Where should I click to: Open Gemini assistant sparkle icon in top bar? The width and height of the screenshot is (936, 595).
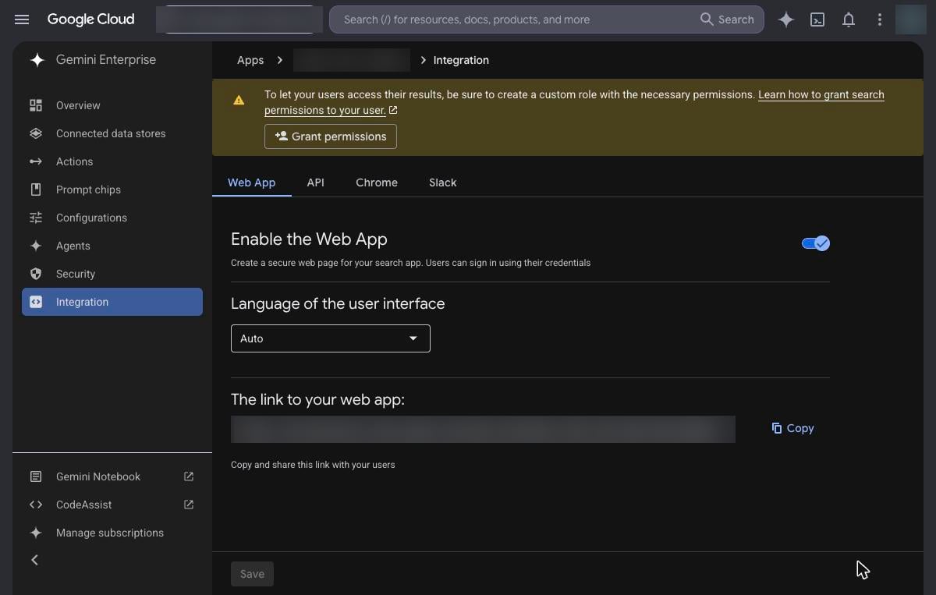786,19
